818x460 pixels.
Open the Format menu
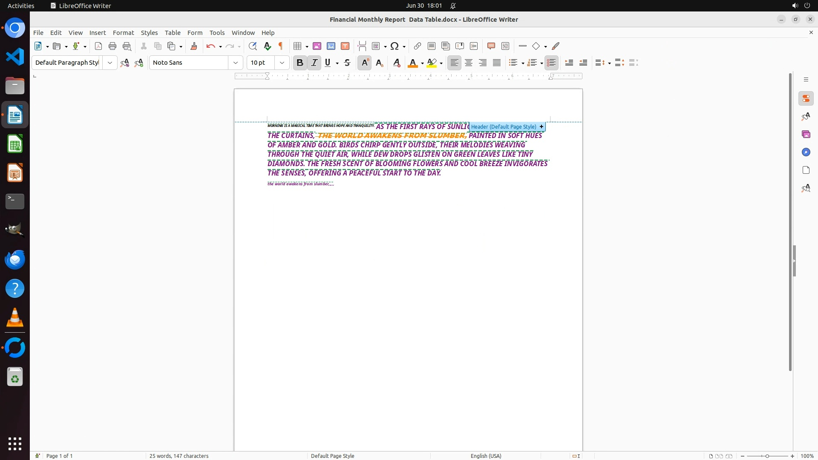[123, 33]
